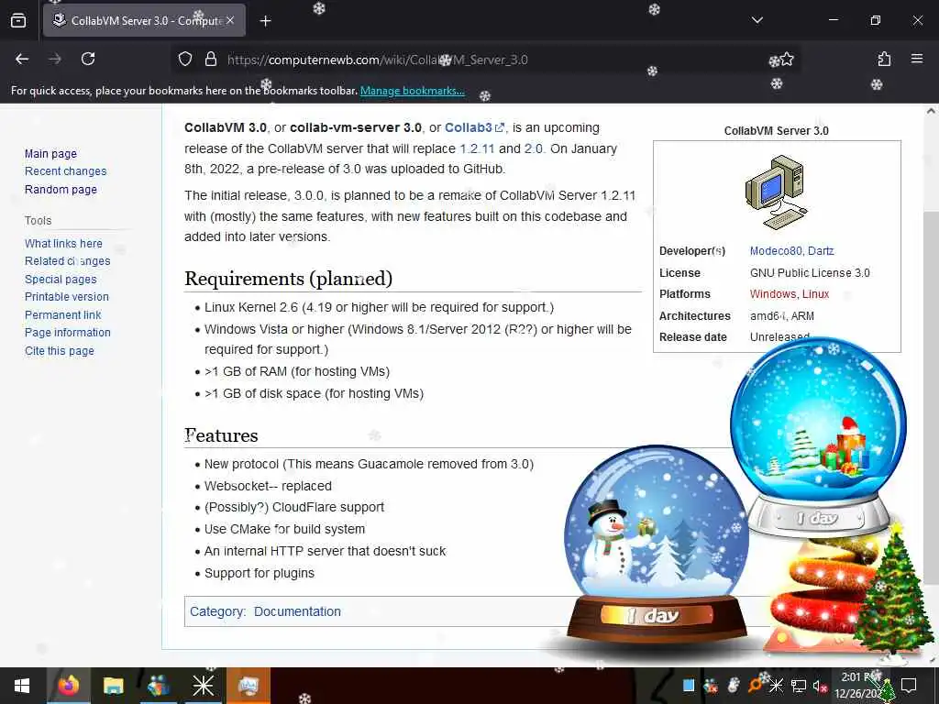Open the tracking protection shield icon
The height and width of the screenshot is (704, 939).
pyautogui.click(x=185, y=59)
